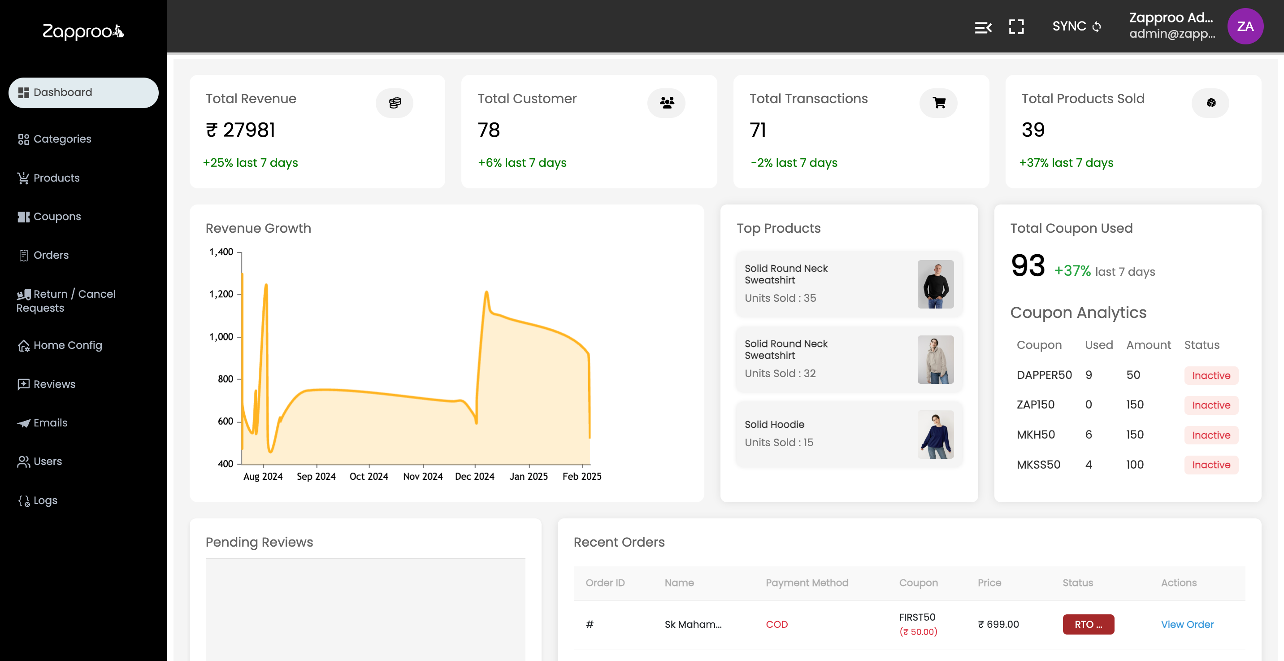The height and width of the screenshot is (661, 1284).
Task: Click View Order link for Sk Maham
Action: click(1187, 624)
